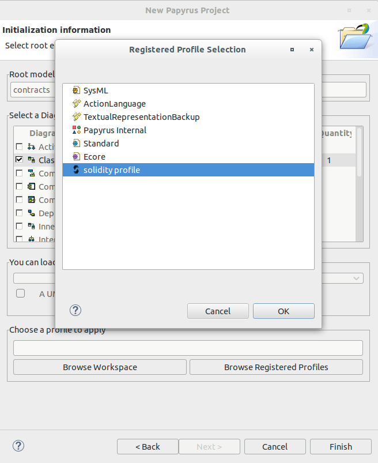378x463 pixels.
Task: Toggle the Activity diagram checkbox
Action: coord(19,146)
